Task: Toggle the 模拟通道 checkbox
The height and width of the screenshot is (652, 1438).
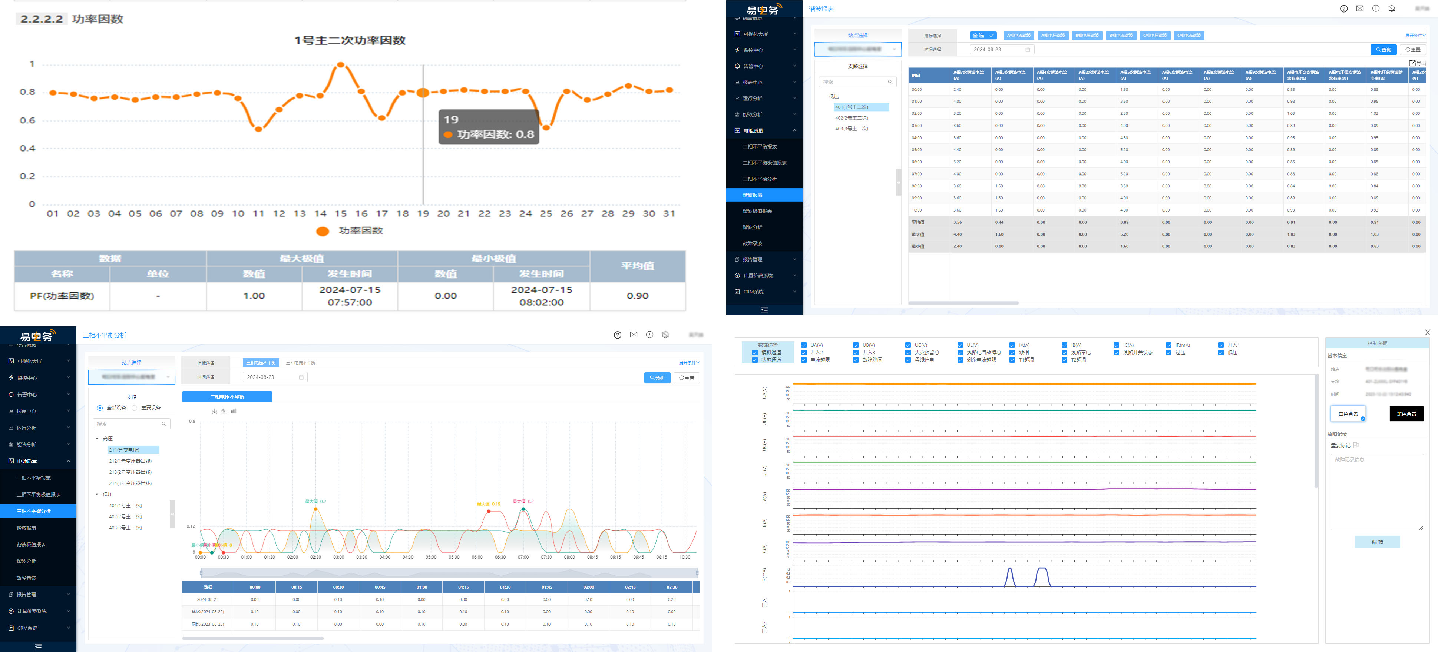Action: tap(755, 353)
